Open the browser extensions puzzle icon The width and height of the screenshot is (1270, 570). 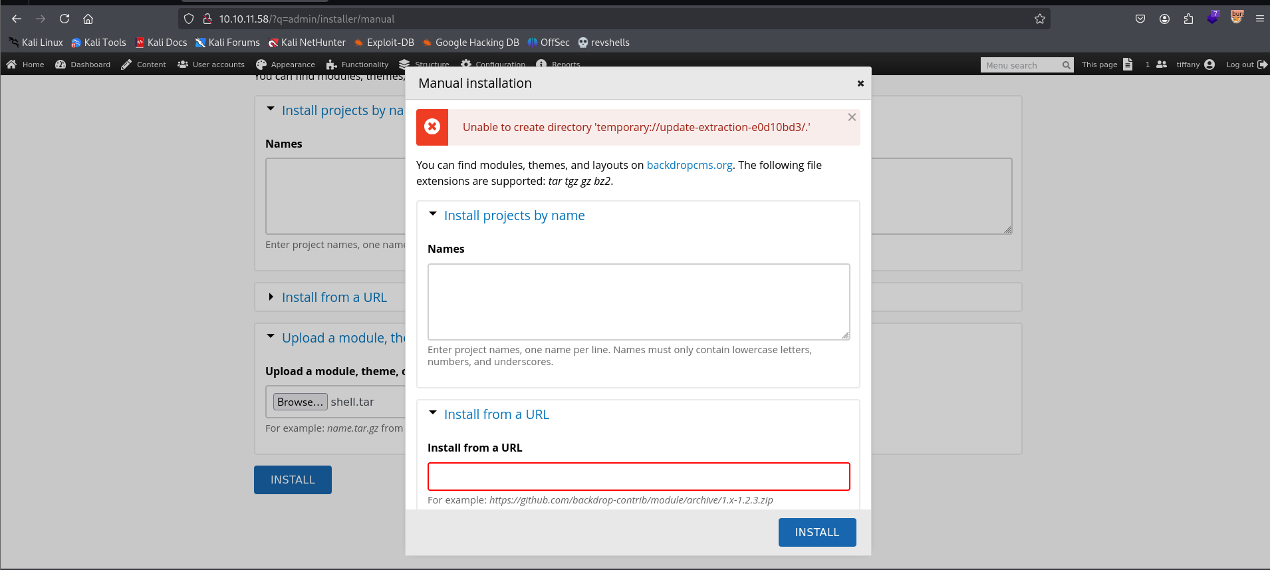point(1188,19)
